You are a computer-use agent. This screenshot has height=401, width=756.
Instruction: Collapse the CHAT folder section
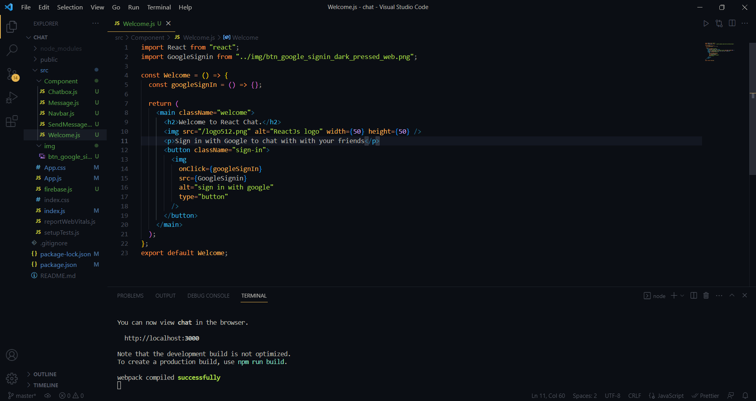click(65, 37)
